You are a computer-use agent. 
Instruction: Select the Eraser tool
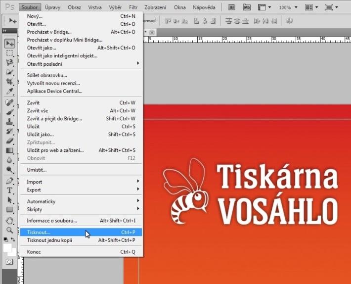pyautogui.click(x=9, y=141)
